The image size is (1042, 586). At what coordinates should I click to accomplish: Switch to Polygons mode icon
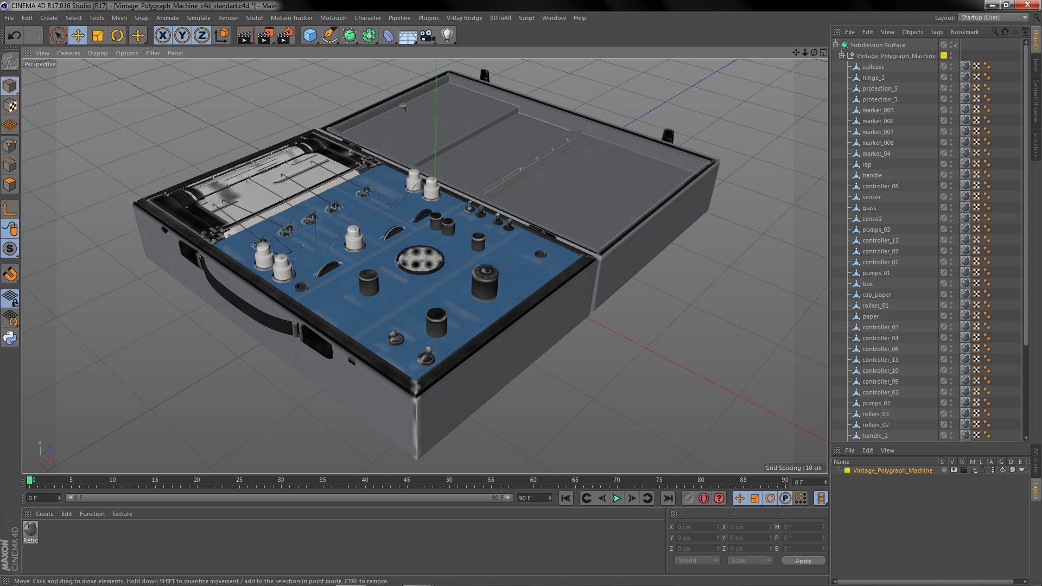click(x=10, y=184)
